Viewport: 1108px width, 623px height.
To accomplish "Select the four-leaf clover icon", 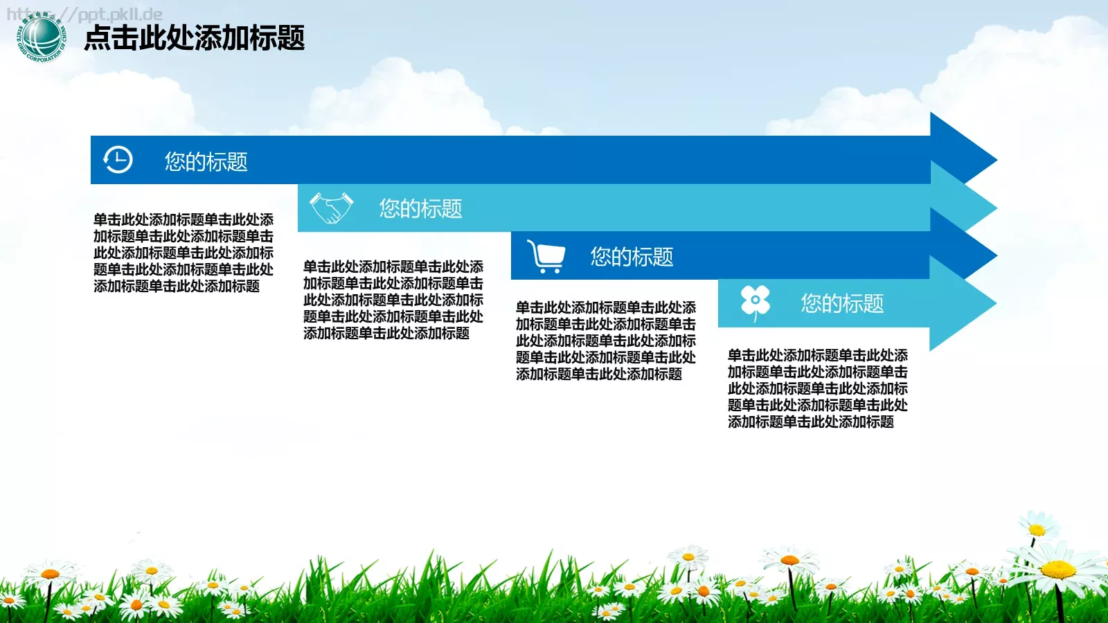I will coord(756,303).
